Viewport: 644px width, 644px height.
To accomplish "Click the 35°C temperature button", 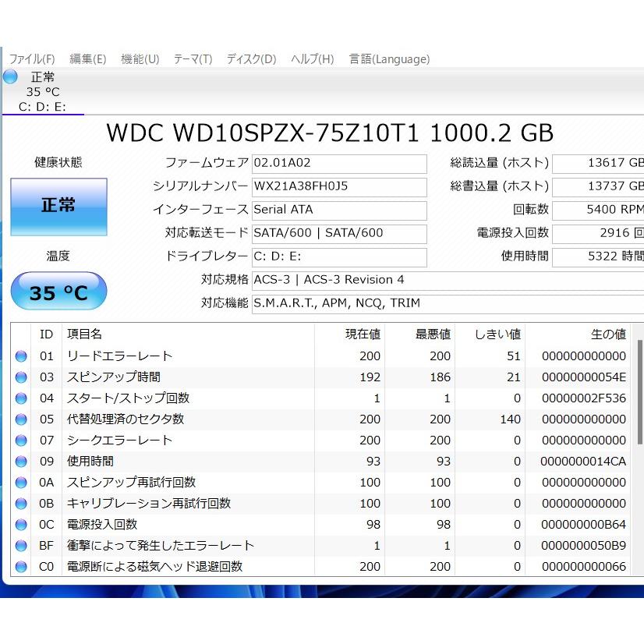I will click(58, 291).
